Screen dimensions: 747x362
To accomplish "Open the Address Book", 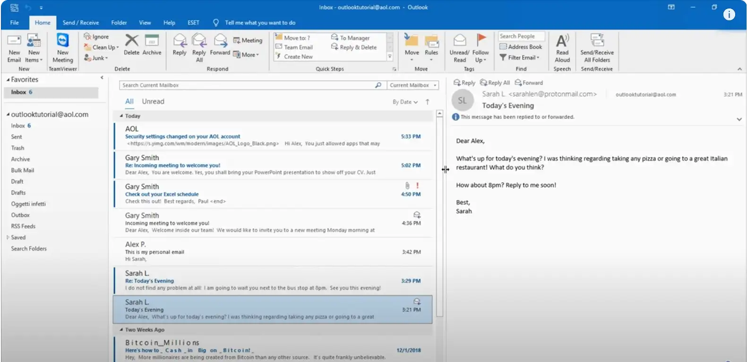I will 521,47.
